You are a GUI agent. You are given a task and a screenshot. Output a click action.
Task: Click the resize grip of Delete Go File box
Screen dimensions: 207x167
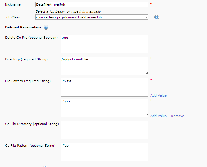(x=146, y=51)
